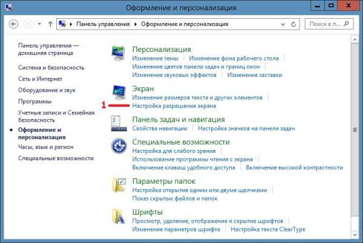Open Панель управления — домашняя страница
The height and width of the screenshot is (243, 363).
click(x=48, y=49)
